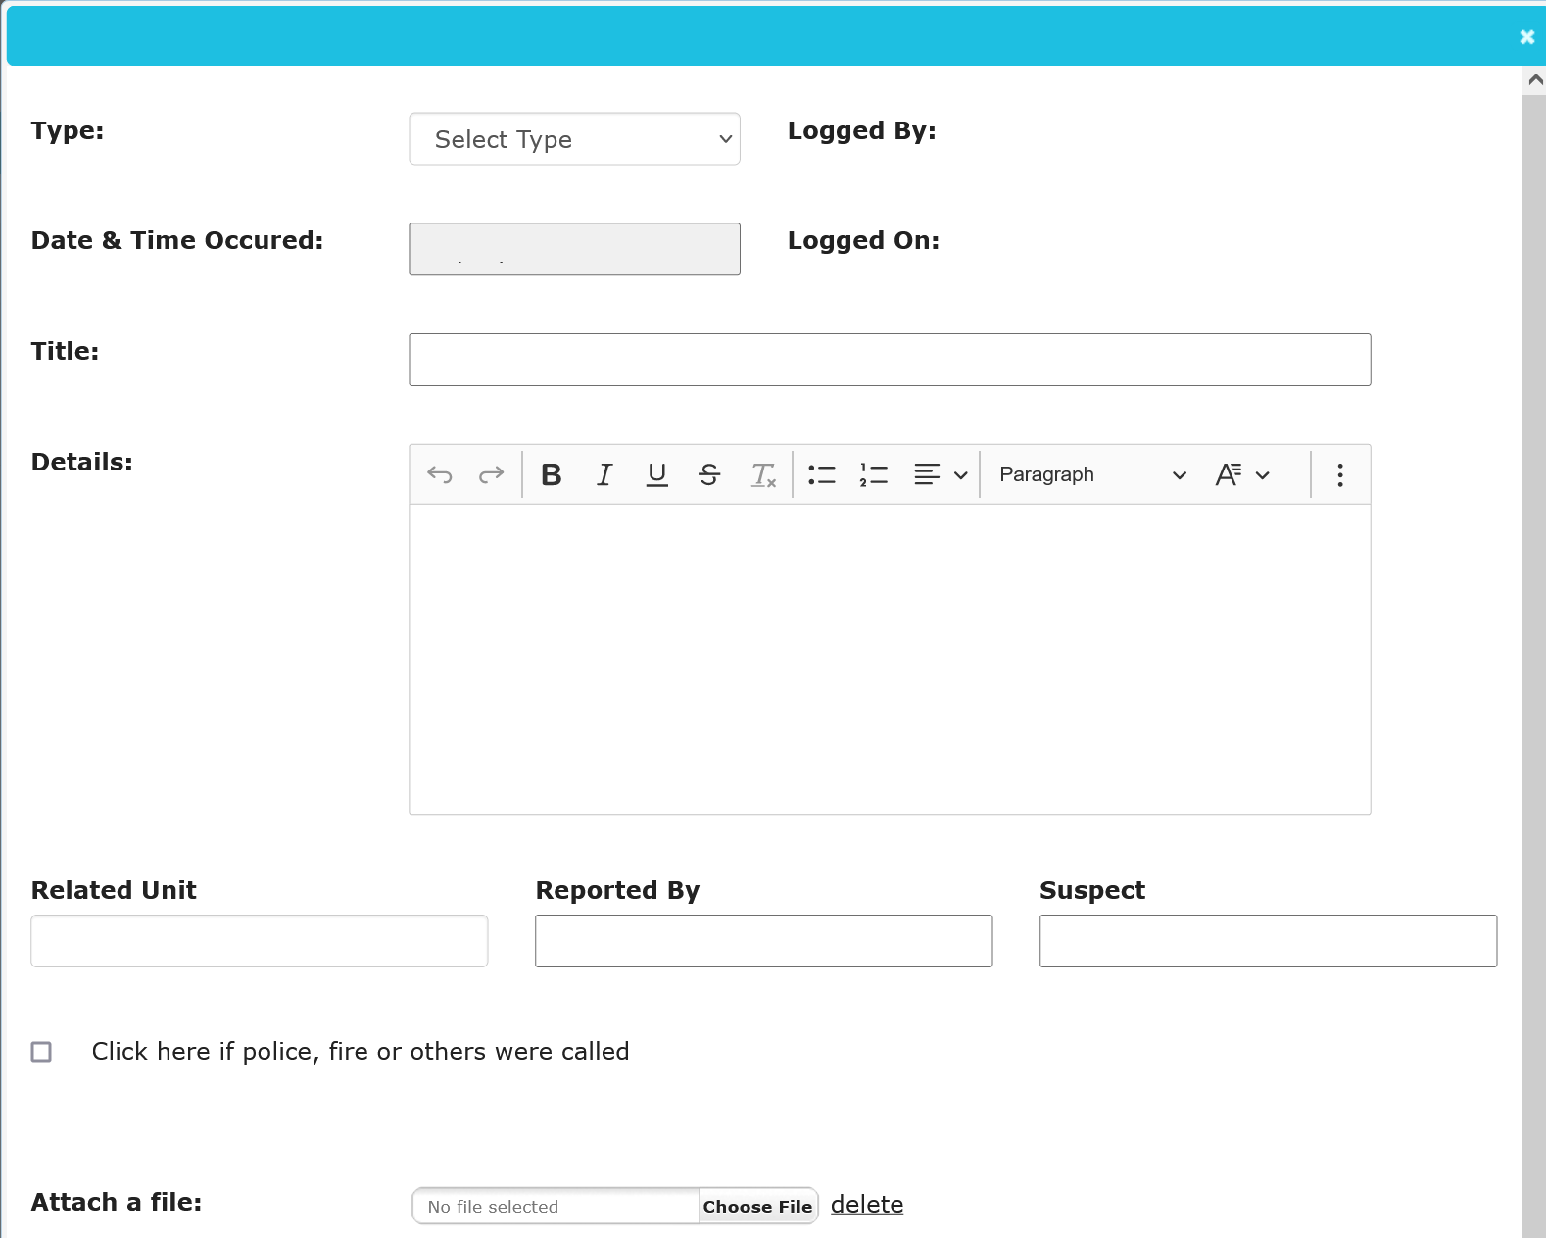
Task: Click the delete link beside file chooser
Action: point(867,1205)
